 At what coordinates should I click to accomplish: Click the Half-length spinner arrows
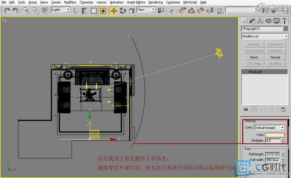(x=283, y=154)
